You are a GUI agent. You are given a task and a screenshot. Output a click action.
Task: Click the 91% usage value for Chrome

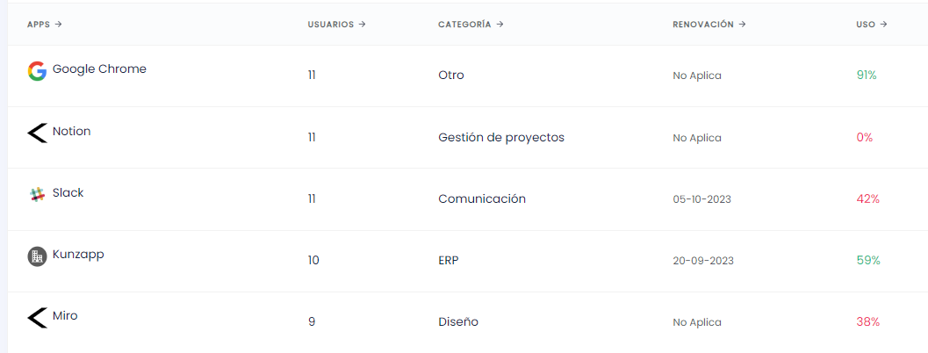pos(867,76)
